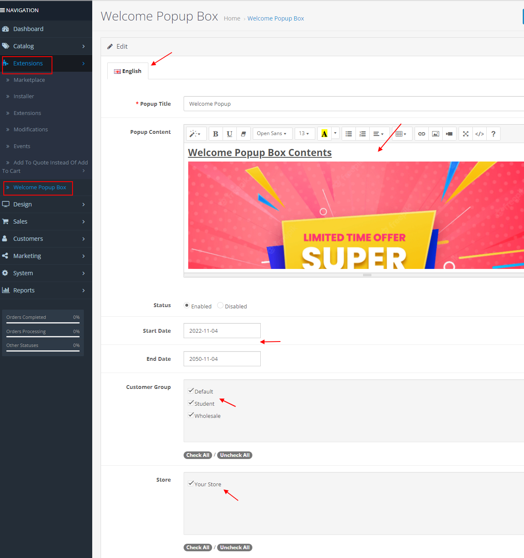
Task: Uncheck the Student customer group
Action: [191, 402]
